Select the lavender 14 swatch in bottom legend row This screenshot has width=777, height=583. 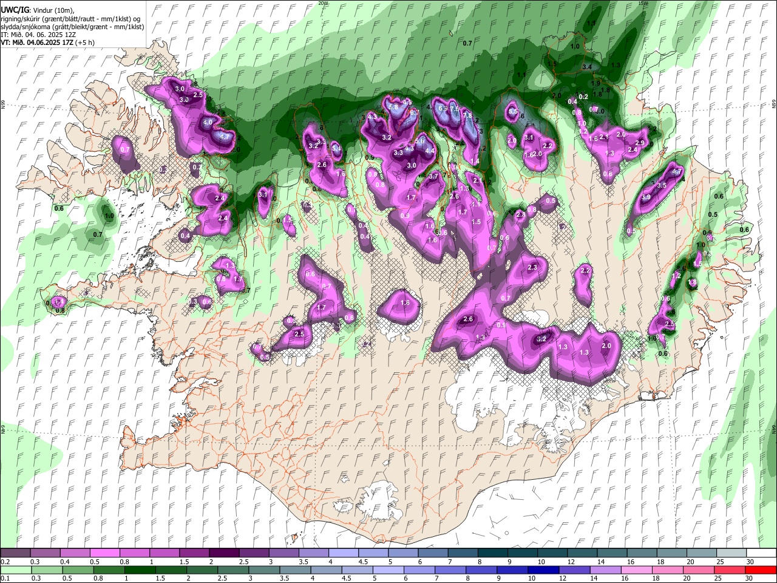tap(606, 570)
